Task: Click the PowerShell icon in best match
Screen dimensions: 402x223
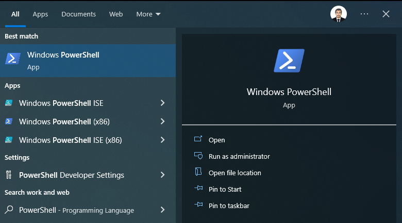Action: [x=13, y=59]
